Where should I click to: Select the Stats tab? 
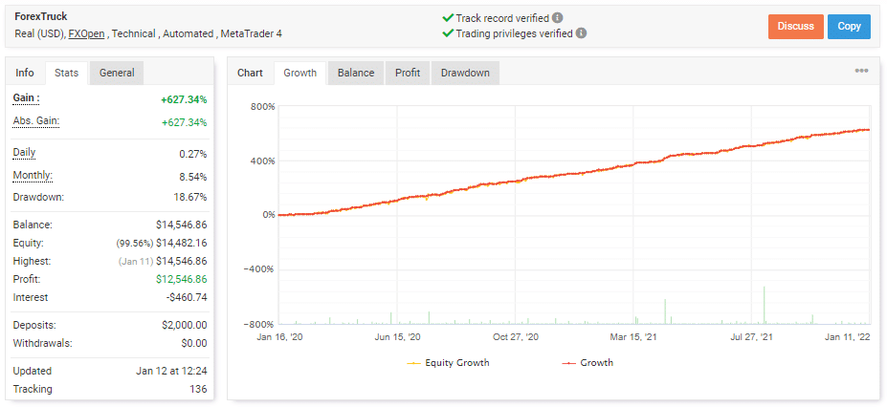coord(66,73)
